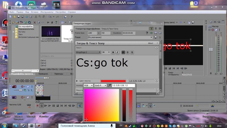Stop timeline playback with Stop button
This screenshot has width=227, height=128.
click(58, 106)
